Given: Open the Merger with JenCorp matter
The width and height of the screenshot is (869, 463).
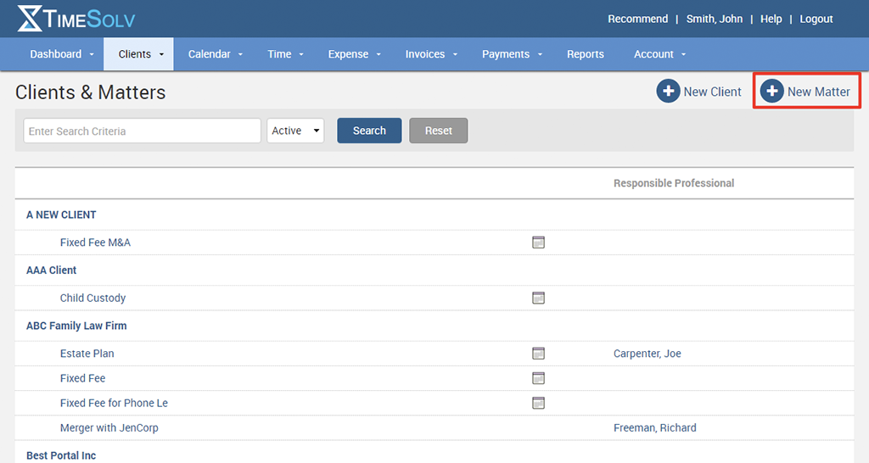Looking at the screenshot, I should point(109,428).
